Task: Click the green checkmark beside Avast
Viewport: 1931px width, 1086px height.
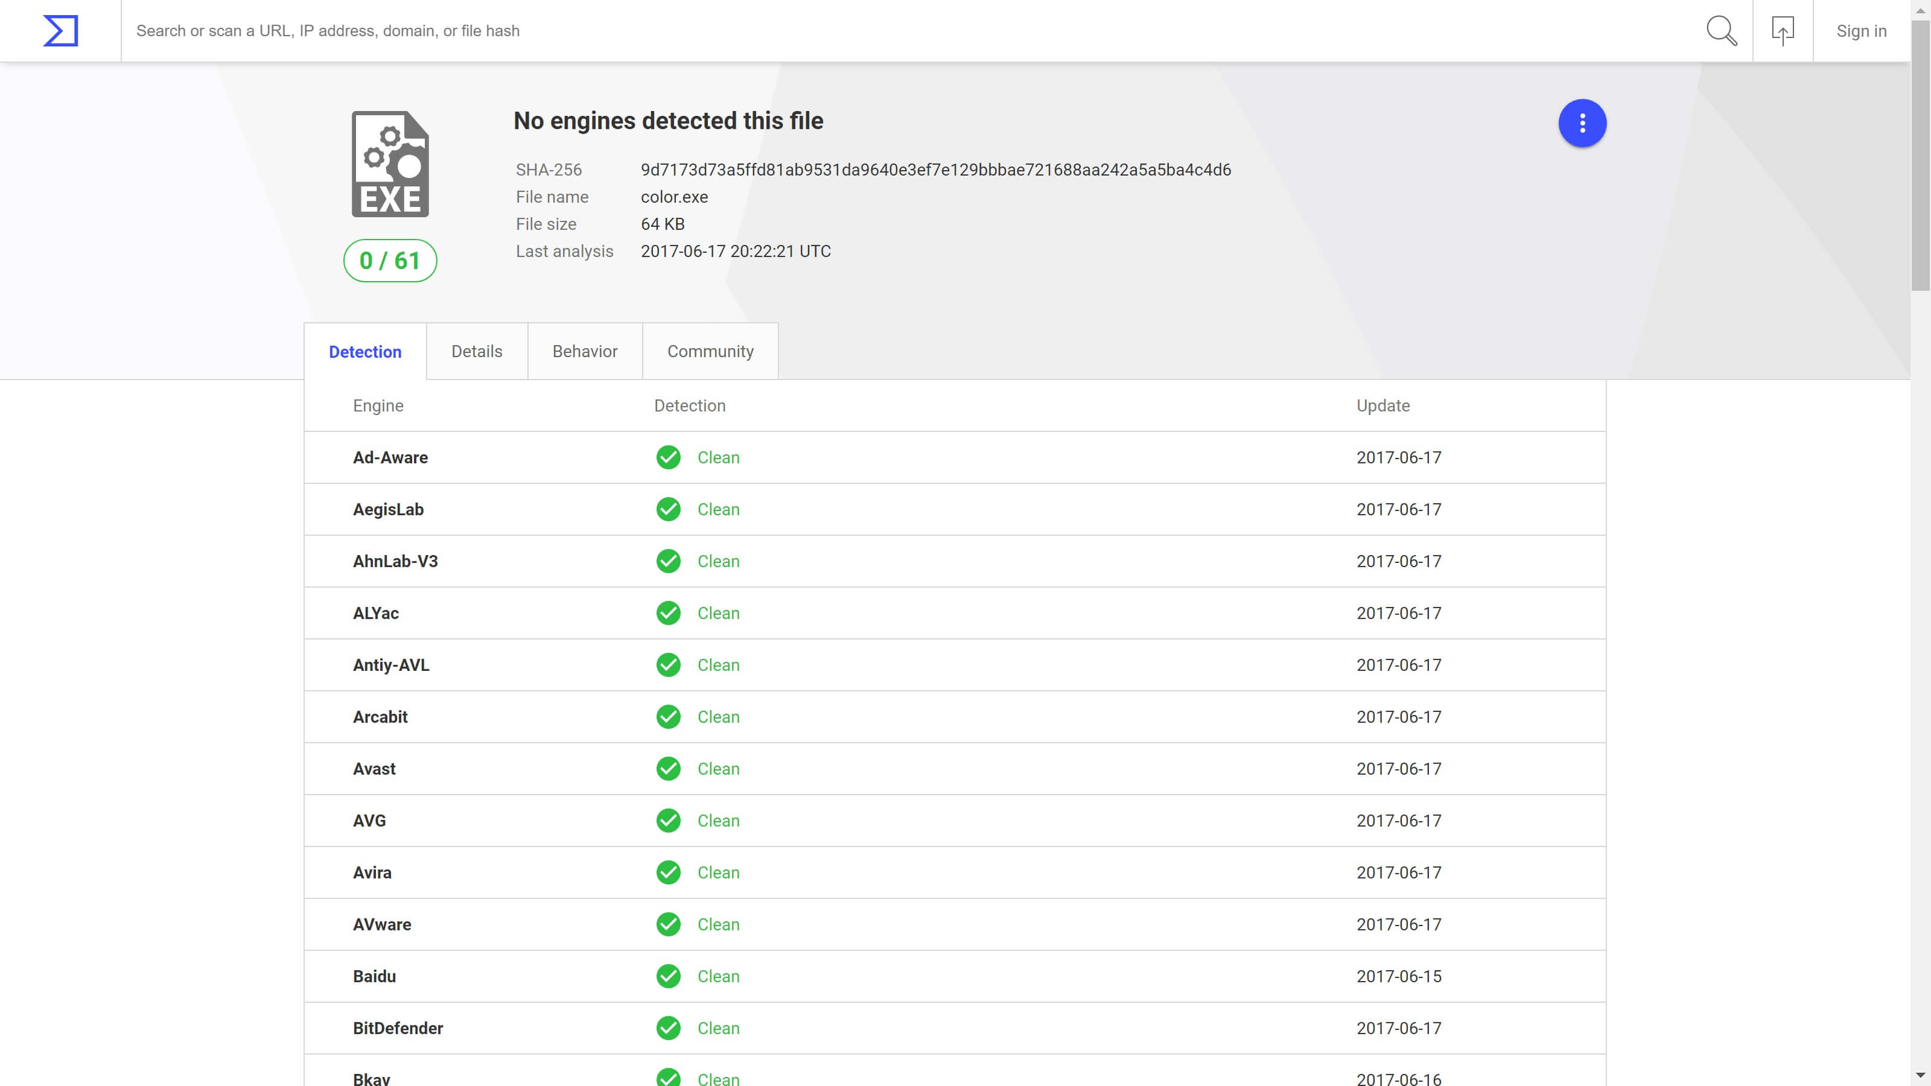Action: [x=668, y=769]
